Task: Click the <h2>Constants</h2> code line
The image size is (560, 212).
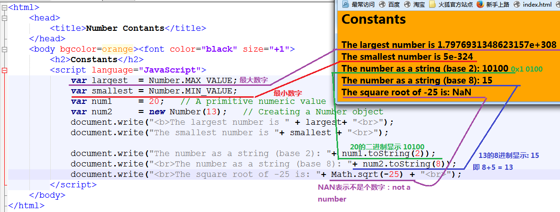Action: pyautogui.click(x=97, y=59)
